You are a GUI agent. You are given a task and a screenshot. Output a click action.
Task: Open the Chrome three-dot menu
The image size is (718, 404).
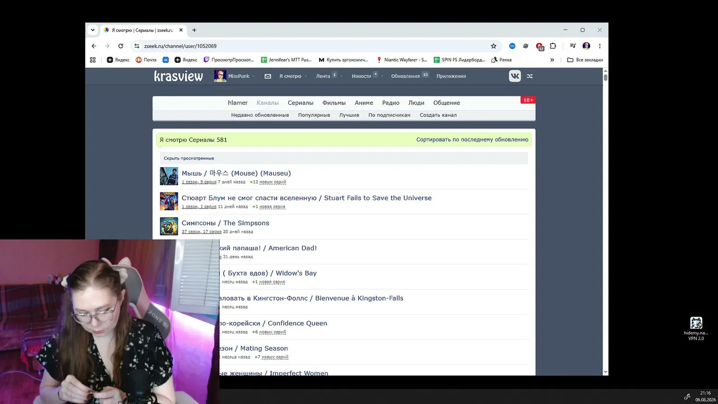600,46
